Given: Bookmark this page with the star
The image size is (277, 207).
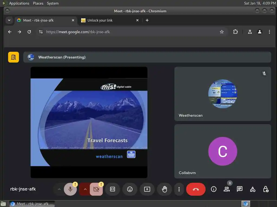Looking at the screenshot, I should click(x=222, y=32).
